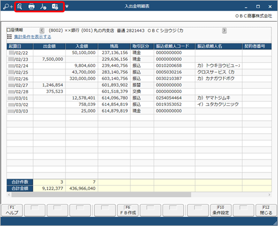
Task: Click the OBC商事株式会社 company name
Action: click(254, 16)
